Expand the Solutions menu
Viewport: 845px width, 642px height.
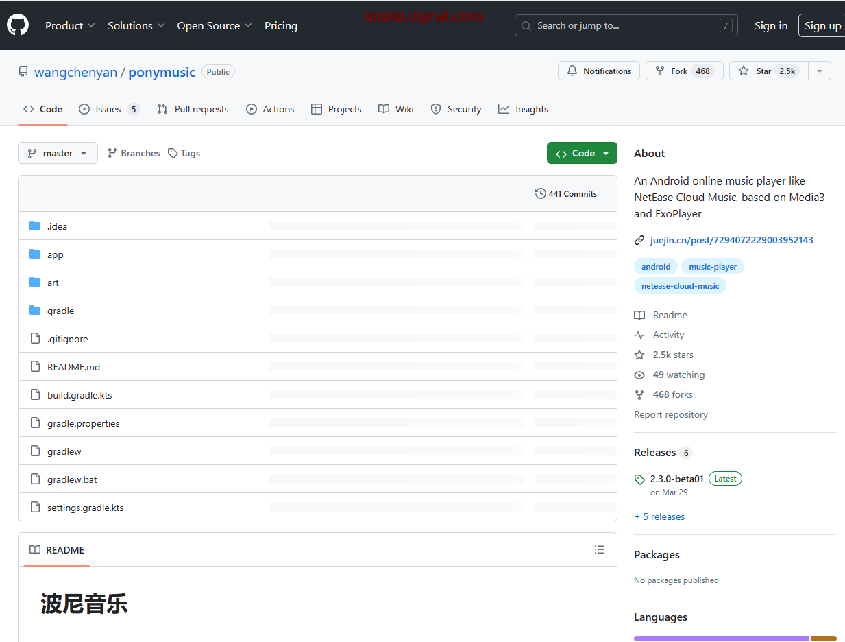point(136,25)
